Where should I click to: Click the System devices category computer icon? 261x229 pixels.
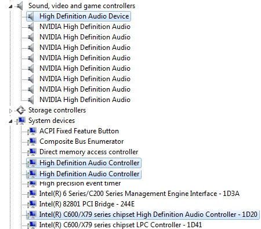point(21,121)
